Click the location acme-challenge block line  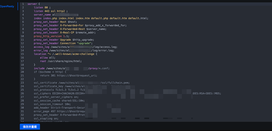(65, 54)
